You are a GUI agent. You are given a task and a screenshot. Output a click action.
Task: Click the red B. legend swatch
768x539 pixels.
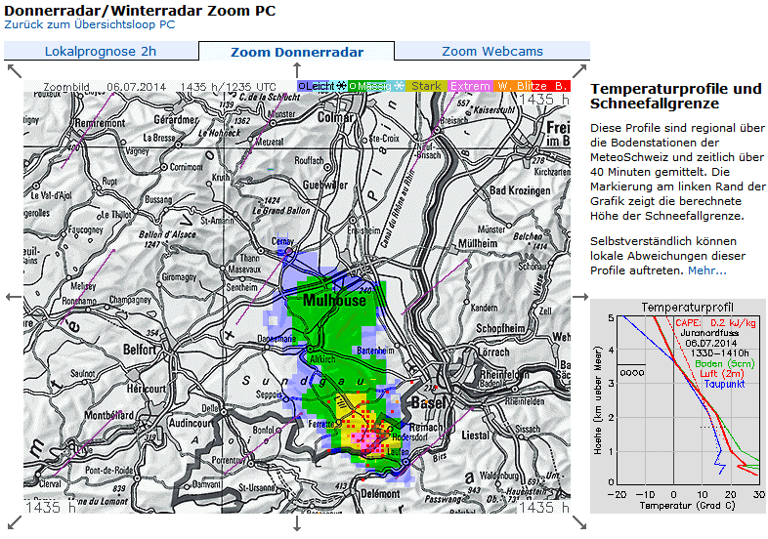(561, 86)
